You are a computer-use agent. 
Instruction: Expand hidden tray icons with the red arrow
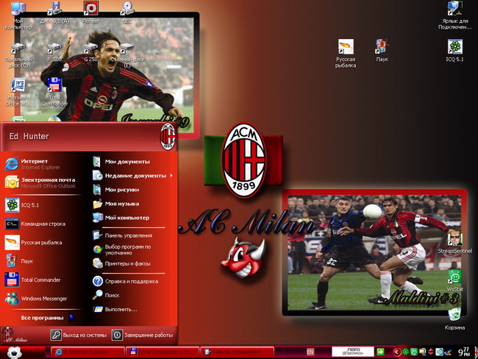click(x=396, y=352)
